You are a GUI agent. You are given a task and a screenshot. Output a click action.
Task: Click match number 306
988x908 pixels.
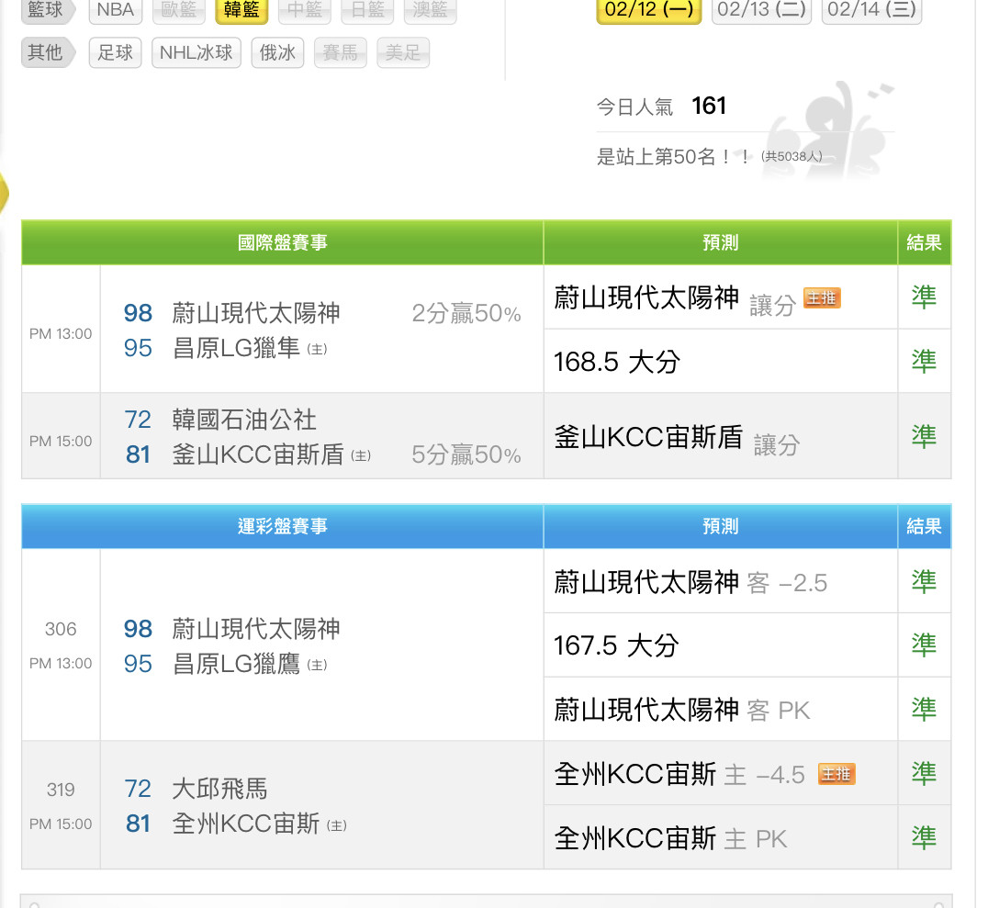[61, 629]
